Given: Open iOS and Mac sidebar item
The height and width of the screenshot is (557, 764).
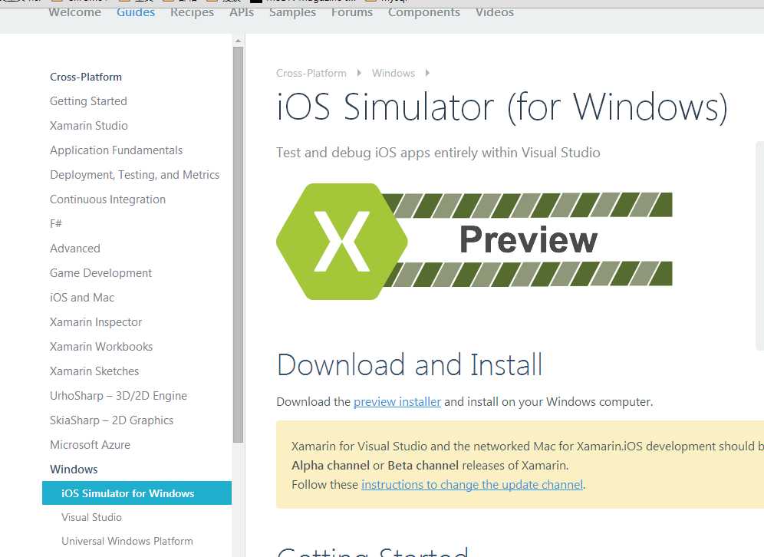Looking at the screenshot, I should pyautogui.click(x=82, y=297).
